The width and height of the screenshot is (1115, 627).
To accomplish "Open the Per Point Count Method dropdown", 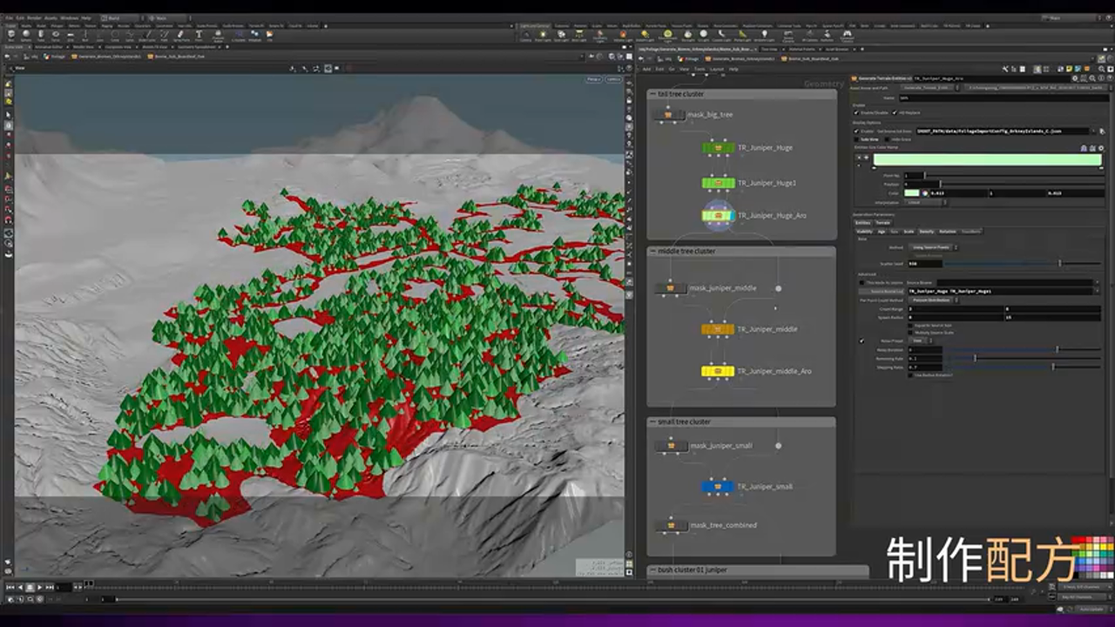I will click(929, 300).
